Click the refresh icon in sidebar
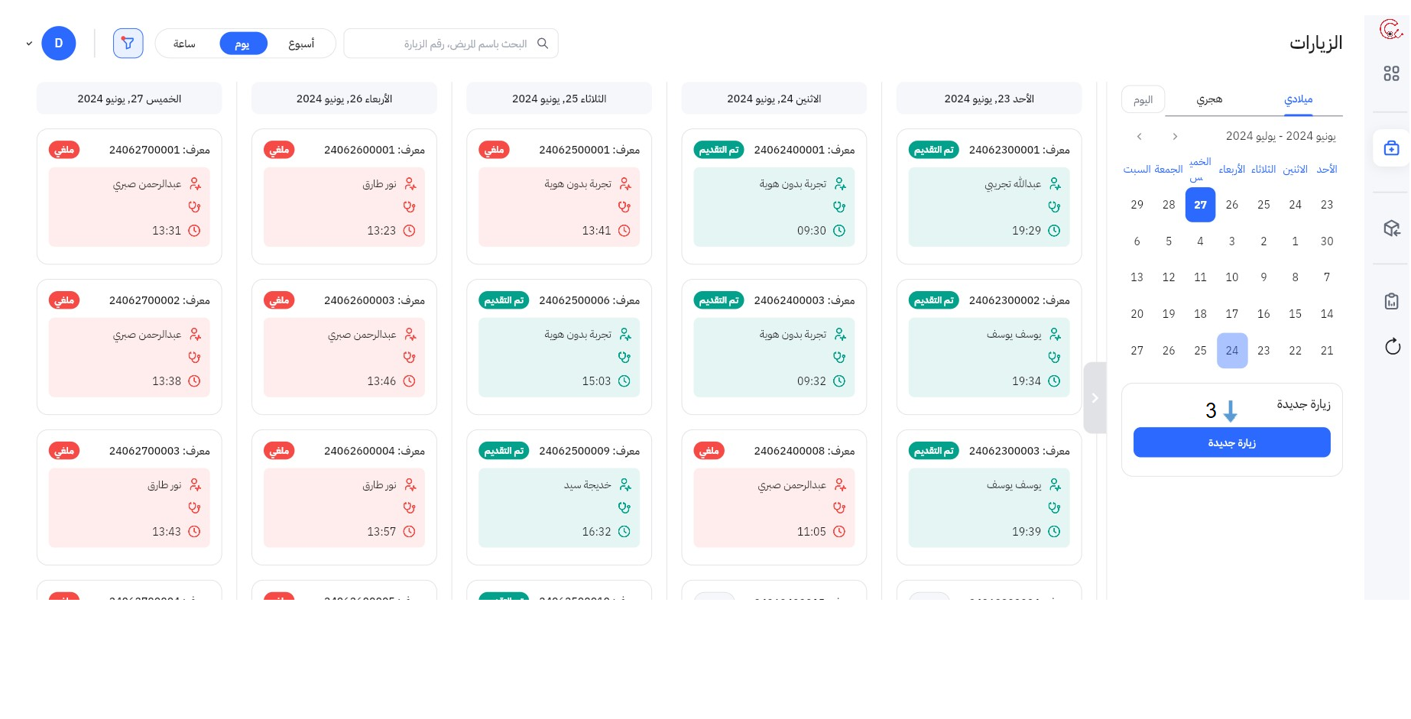Screen dimensions: 1411x719 click(x=1392, y=347)
